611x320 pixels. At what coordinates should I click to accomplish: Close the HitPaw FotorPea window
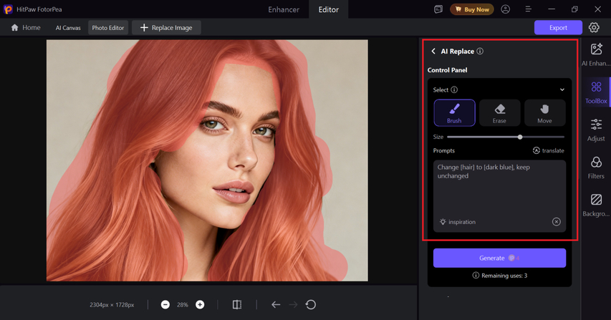pos(598,9)
